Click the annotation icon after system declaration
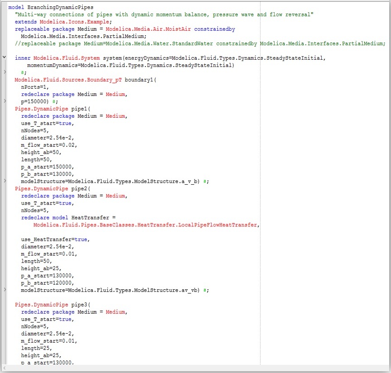Image resolution: width=391 pixels, height=373 pixels. [23, 72]
